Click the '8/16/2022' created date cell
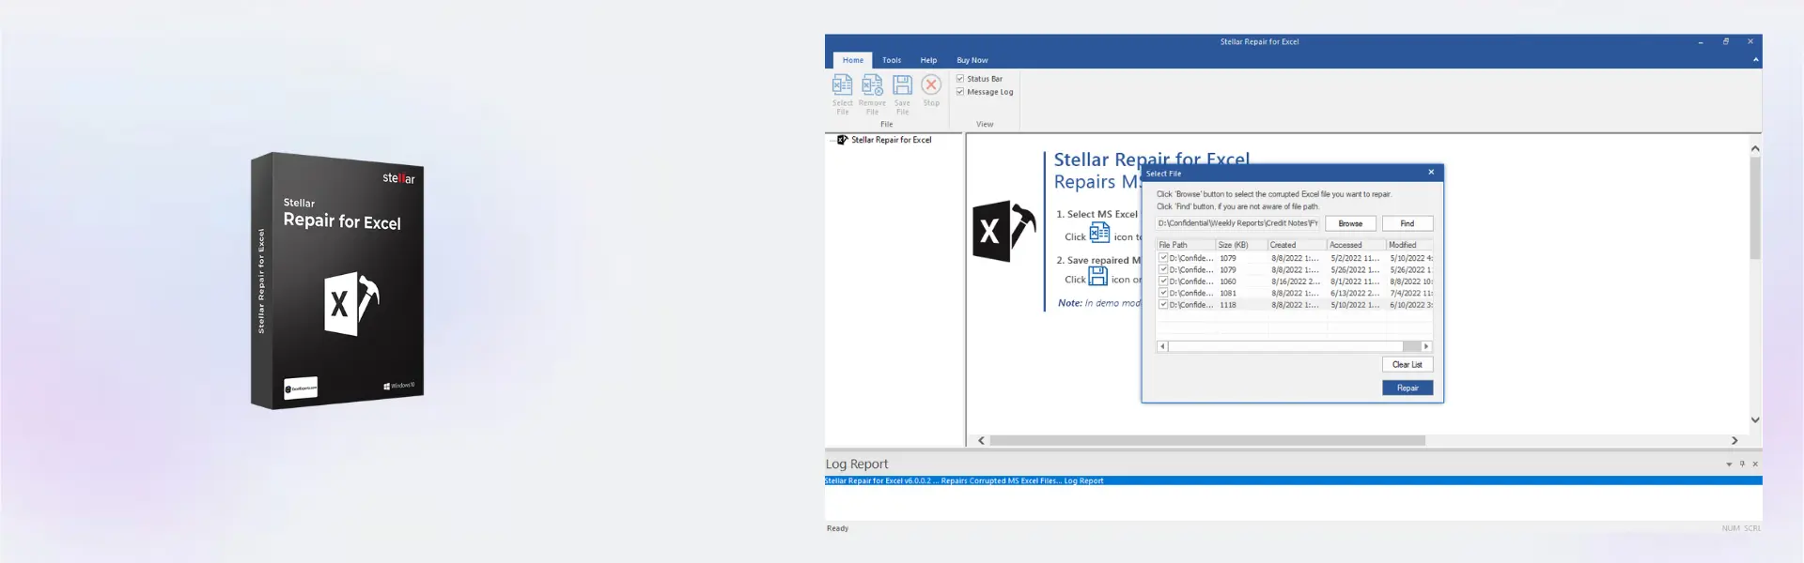This screenshot has width=1804, height=563. 1296,281
